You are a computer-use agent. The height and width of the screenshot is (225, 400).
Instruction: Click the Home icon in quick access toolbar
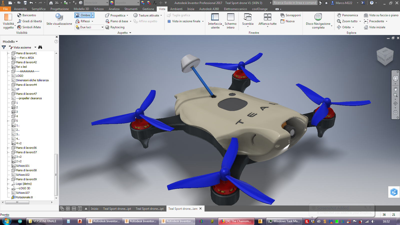[51, 3]
